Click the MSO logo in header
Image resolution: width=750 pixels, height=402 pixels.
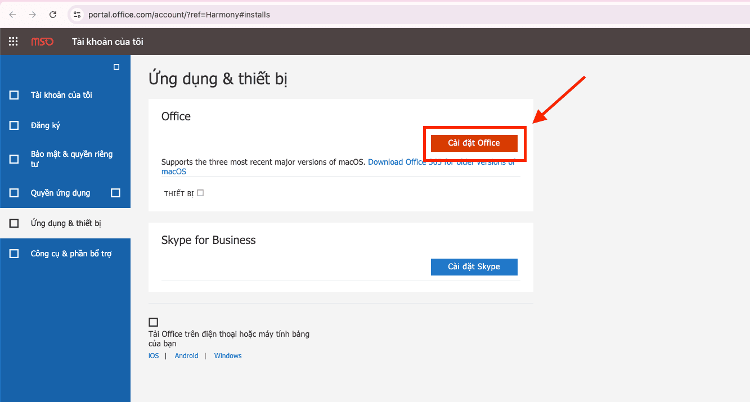pyautogui.click(x=42, y=42)
